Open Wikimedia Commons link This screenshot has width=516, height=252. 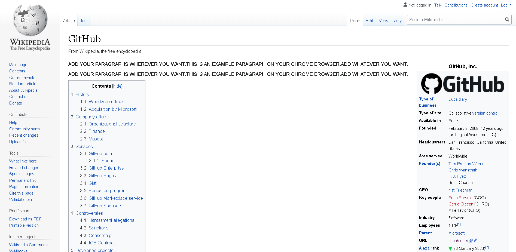[x=28, y=245]
